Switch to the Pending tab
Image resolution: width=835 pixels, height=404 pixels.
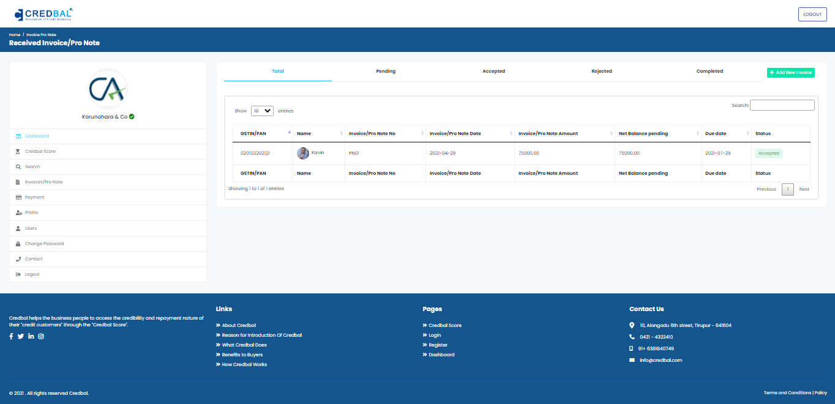tap(386, 72)
